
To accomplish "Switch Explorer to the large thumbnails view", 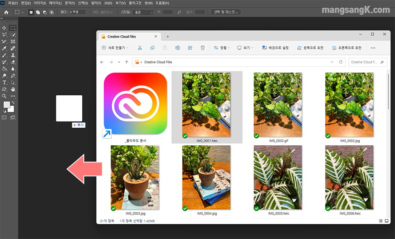I will (x=386, y=221).
